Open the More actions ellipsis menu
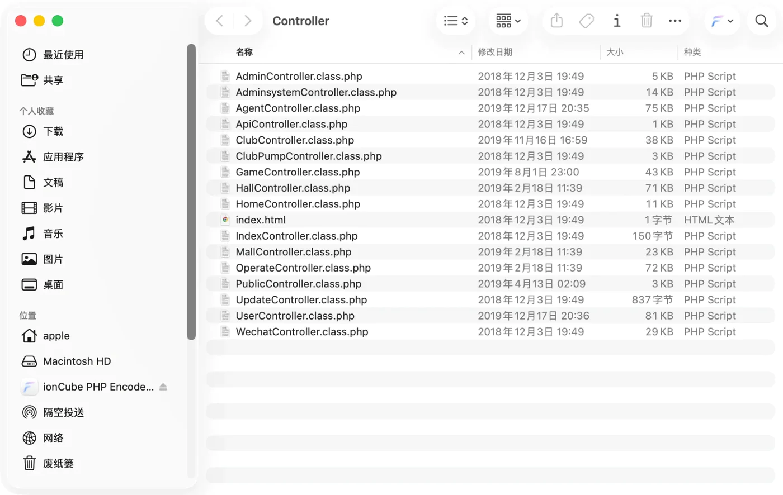The width and height of the screenshot is (783, 495). coord(675,21)
